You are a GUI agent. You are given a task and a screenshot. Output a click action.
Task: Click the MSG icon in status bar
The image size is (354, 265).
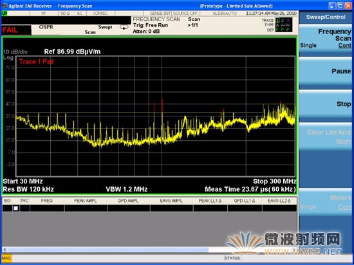(x=6, y=258)
